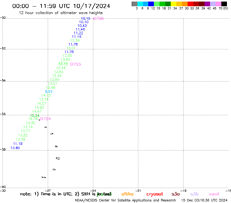The height and width of the screenshot is (203, 231).
Task: Click the wave height value '11.46'
Action: (80, 29)
